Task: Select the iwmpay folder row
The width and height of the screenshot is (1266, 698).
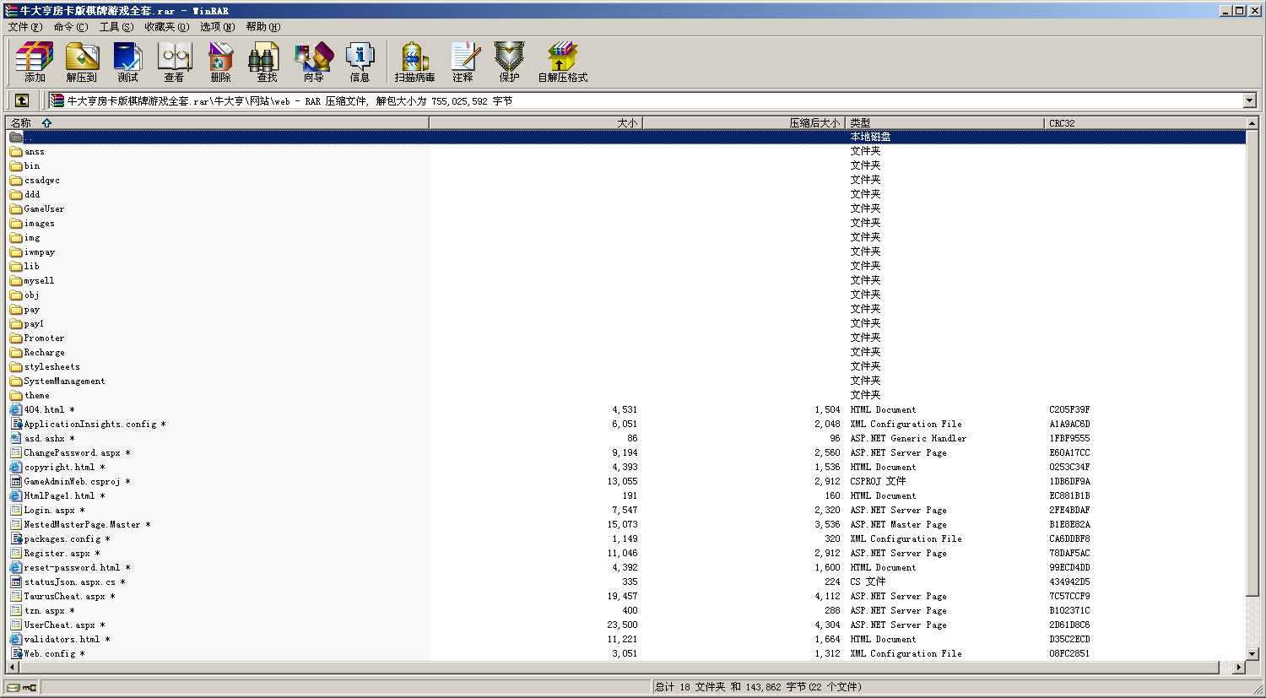Action: [x=626, y=252]
